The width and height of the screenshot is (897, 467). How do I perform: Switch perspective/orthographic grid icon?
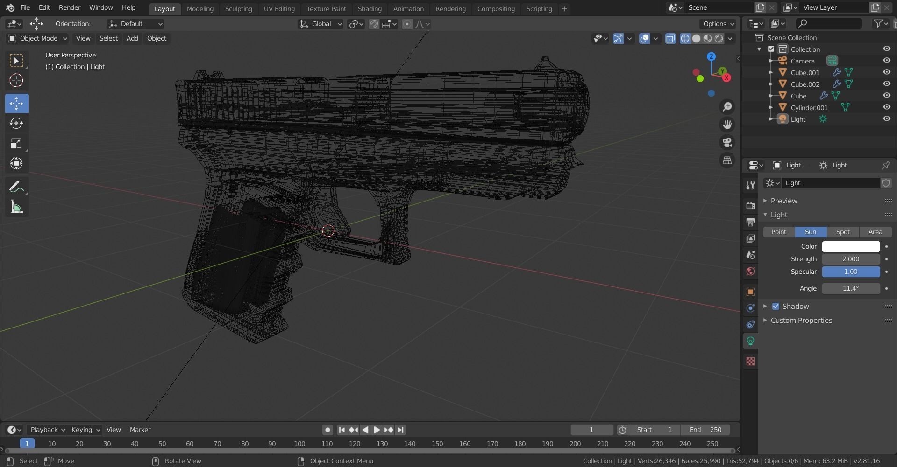click(727, 160)
